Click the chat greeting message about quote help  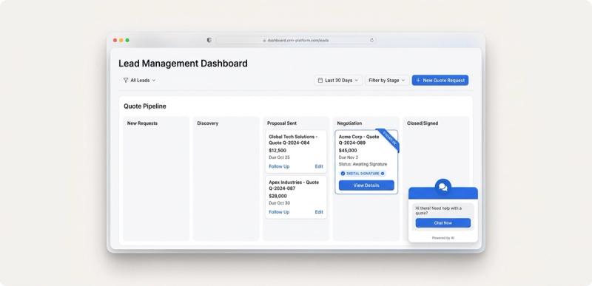(x=438, y=211)
